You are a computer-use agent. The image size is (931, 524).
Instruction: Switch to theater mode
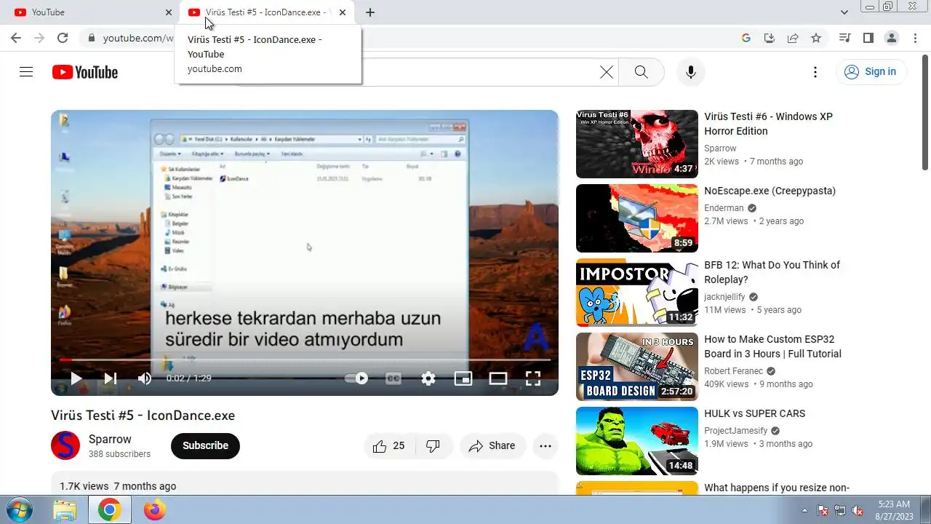(x=498, y=378)
